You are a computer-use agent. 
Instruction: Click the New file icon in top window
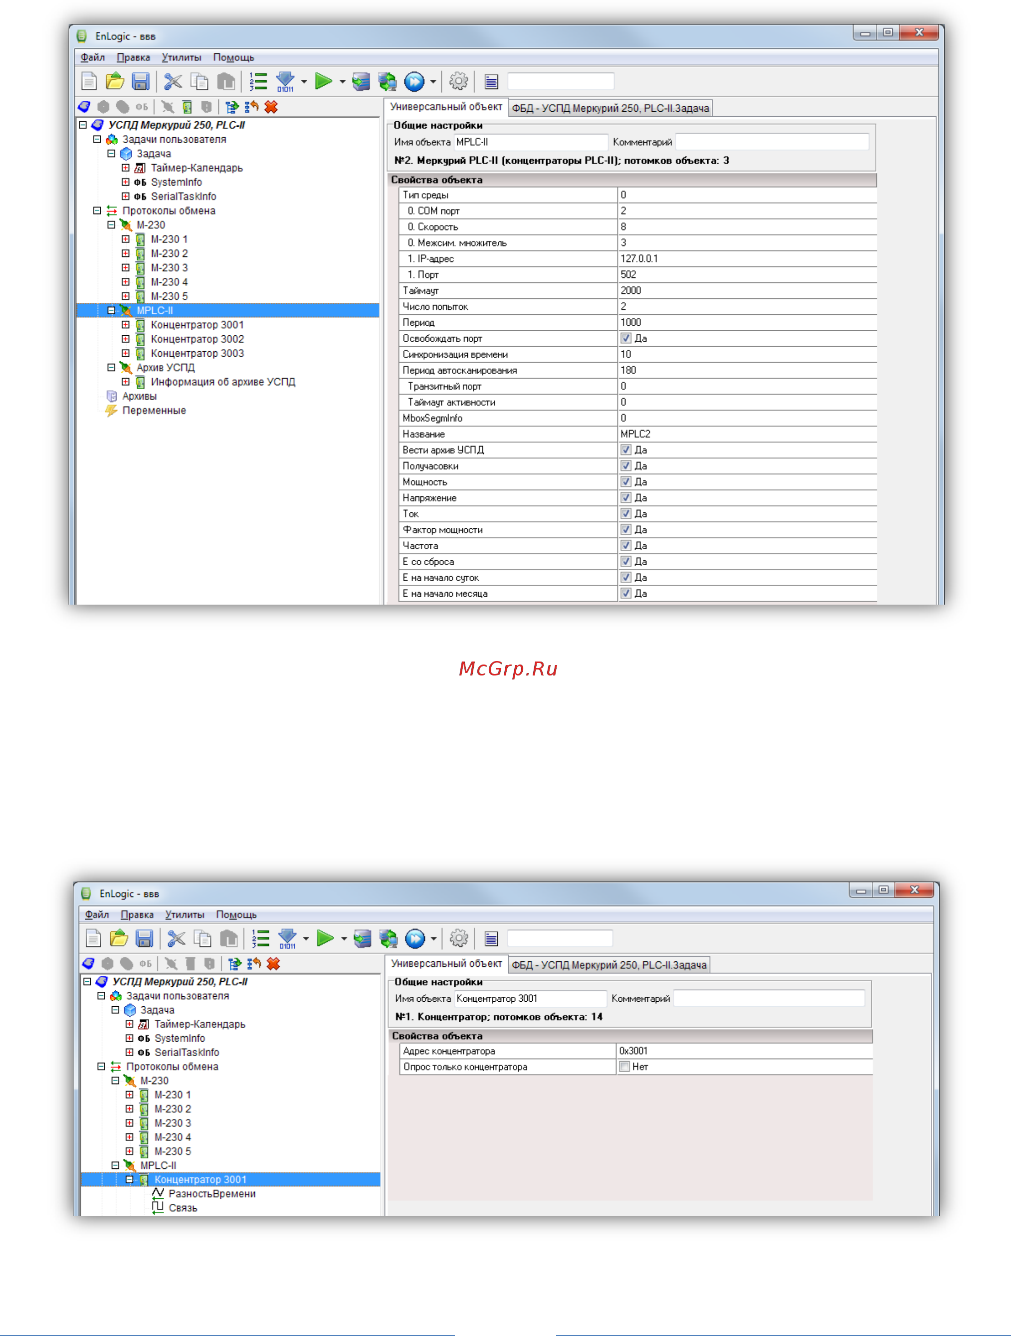click(x=89, y=81)
